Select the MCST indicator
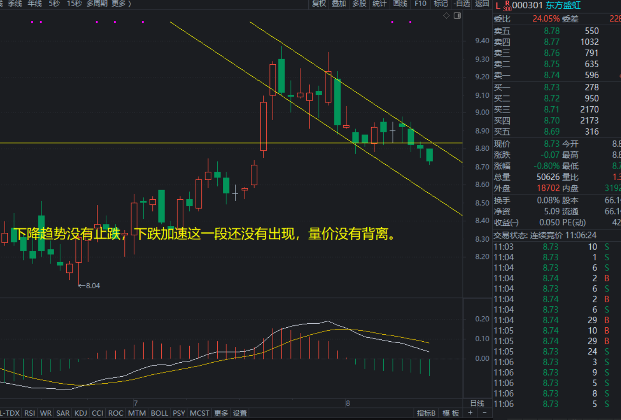621x420 pixels. [200, 413]
